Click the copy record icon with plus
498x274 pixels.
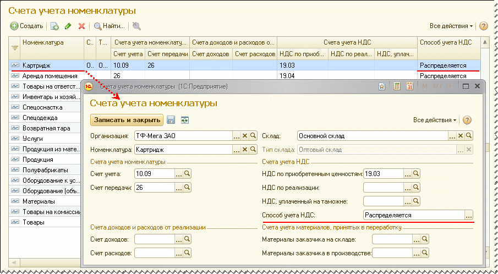coord(54,26)
